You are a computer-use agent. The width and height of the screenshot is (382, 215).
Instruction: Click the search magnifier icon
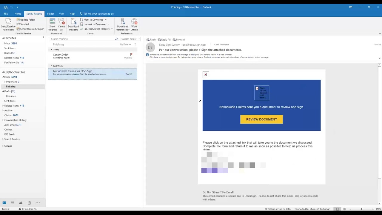tap(116, 39)
